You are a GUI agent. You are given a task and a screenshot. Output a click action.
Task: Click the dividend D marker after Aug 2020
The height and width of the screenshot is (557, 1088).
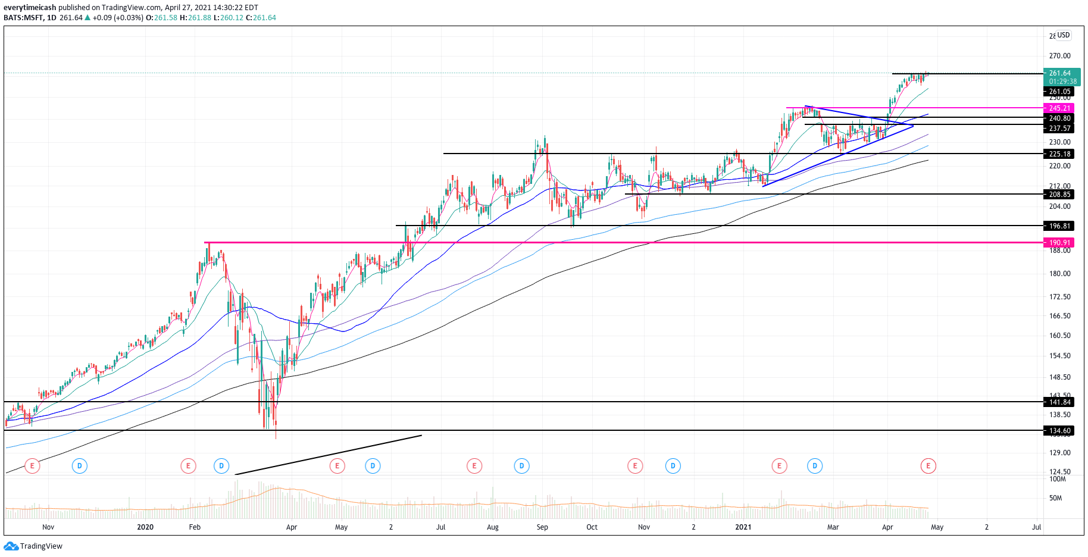coord(521,466)
